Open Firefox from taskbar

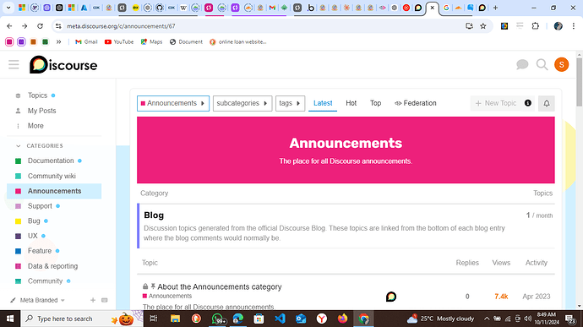(342, 319)
